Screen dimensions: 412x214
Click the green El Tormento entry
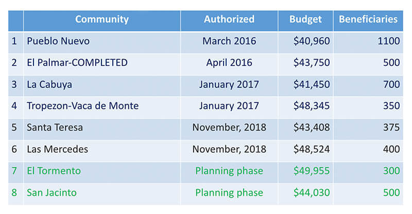54,171
